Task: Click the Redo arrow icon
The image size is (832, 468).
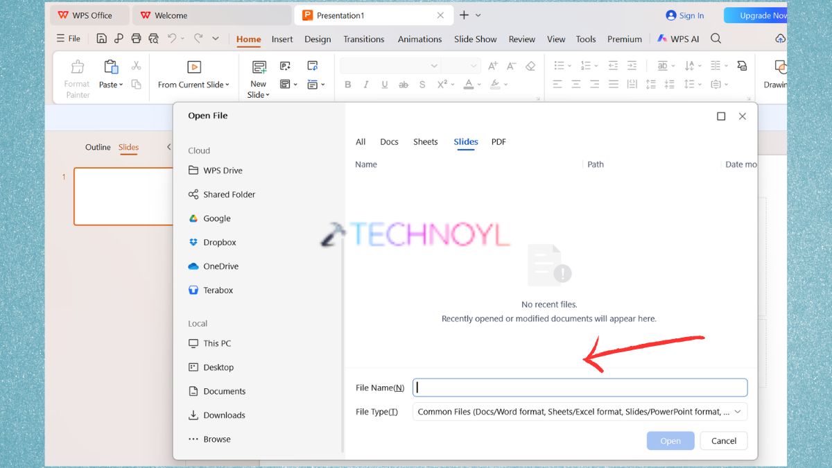Action: 198,39
